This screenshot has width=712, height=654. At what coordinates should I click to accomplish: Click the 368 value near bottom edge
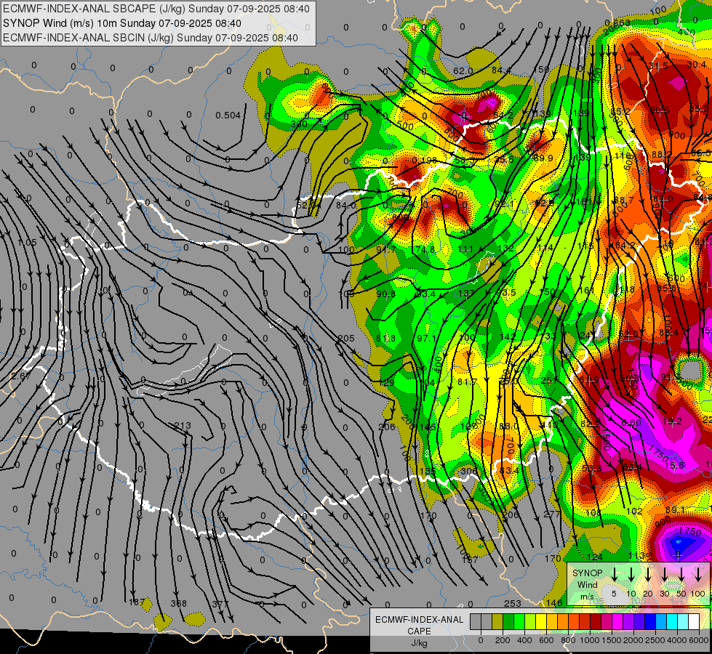tap(178, 603)
